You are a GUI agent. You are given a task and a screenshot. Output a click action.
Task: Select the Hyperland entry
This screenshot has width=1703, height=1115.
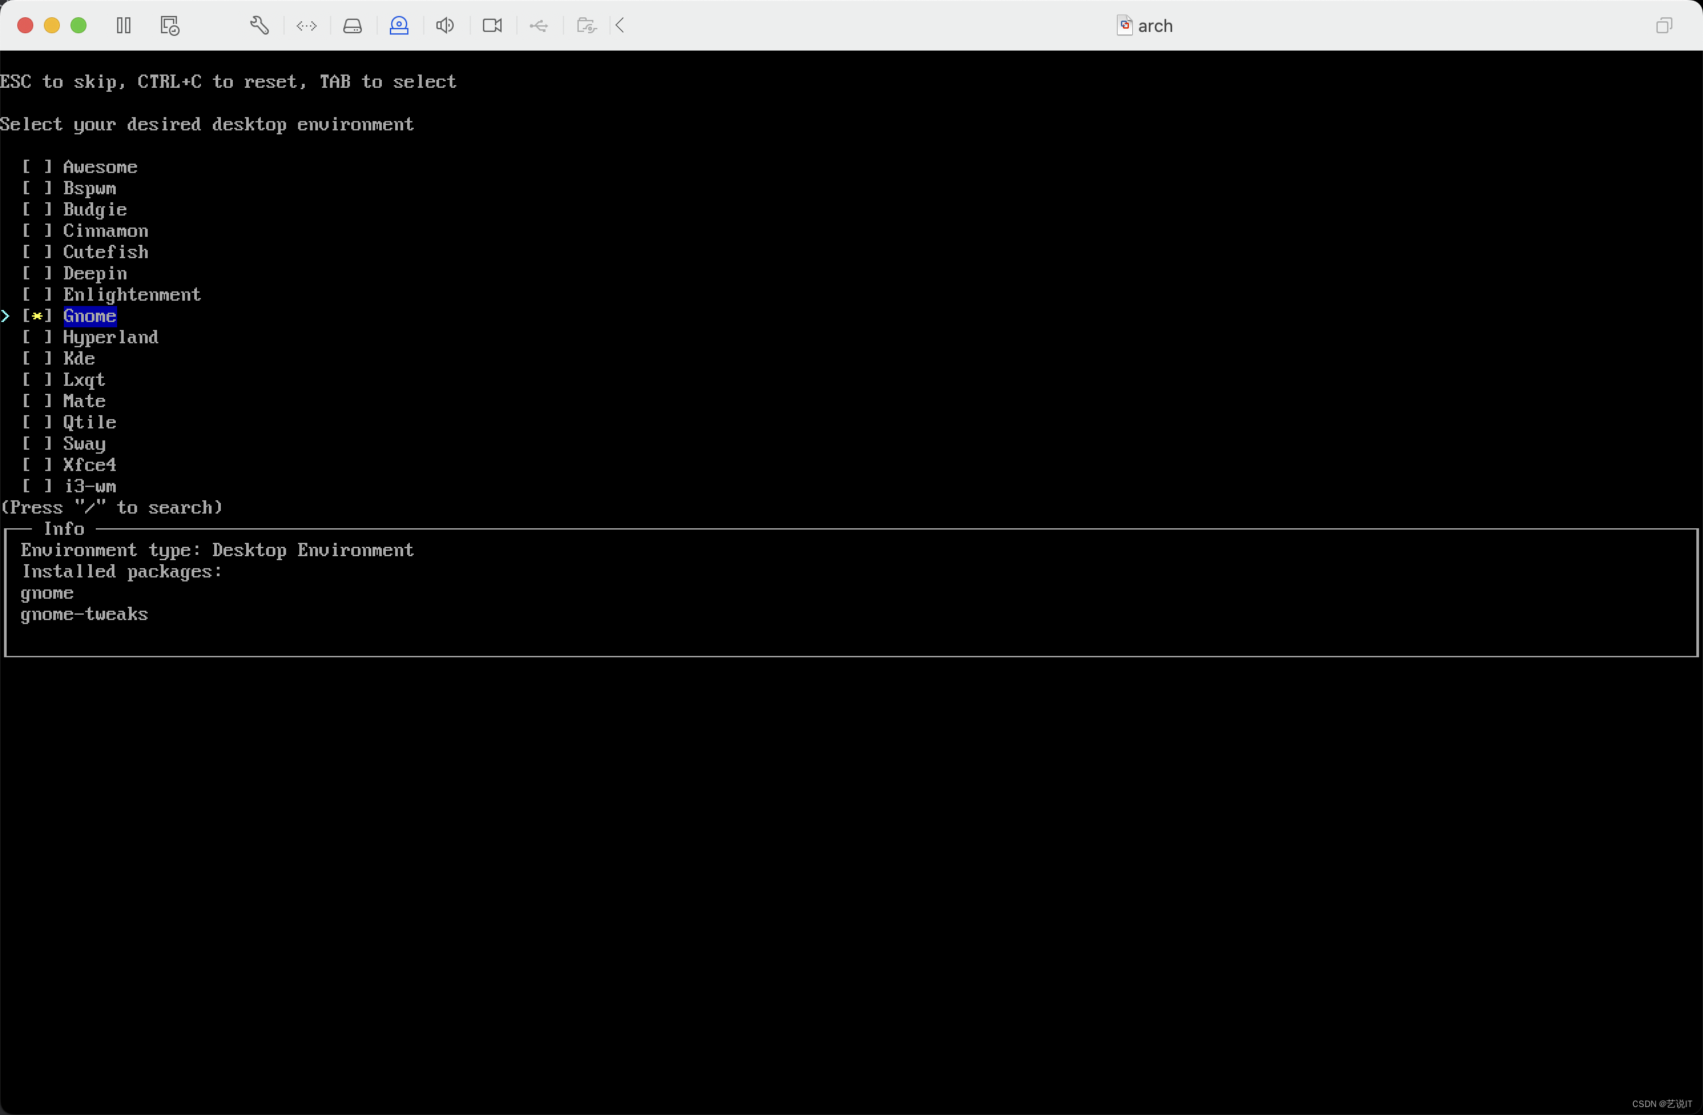click(110, 337)
